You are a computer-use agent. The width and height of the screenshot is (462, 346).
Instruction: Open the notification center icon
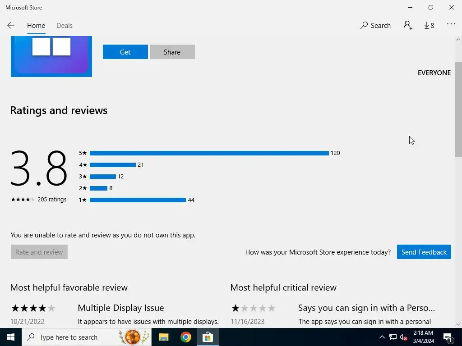point(448,337)
